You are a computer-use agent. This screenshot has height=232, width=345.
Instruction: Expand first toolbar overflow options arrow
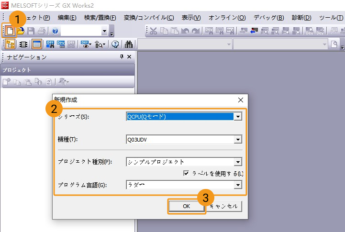(x=112, y=34)
